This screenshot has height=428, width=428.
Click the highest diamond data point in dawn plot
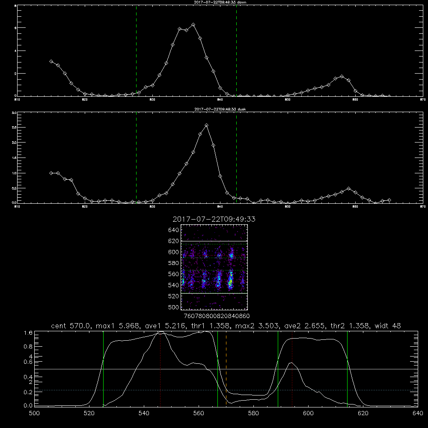193,24
